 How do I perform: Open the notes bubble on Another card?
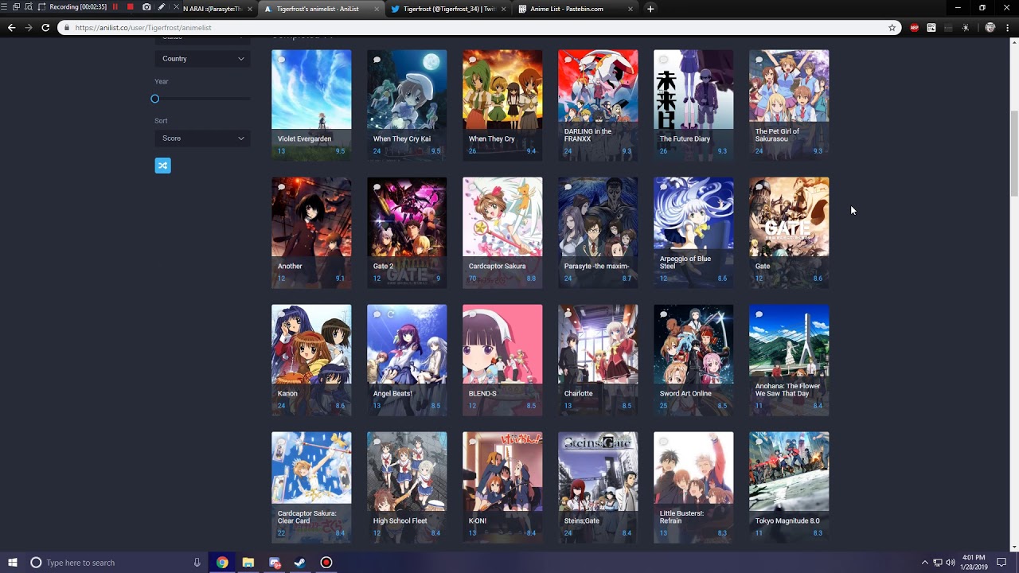click(281, 187)
